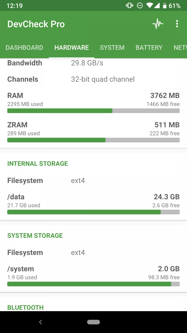Tap the BLUETOOTH section header
Screen dimensions: 187x333
pyautogui.click(x=25, y=307)
